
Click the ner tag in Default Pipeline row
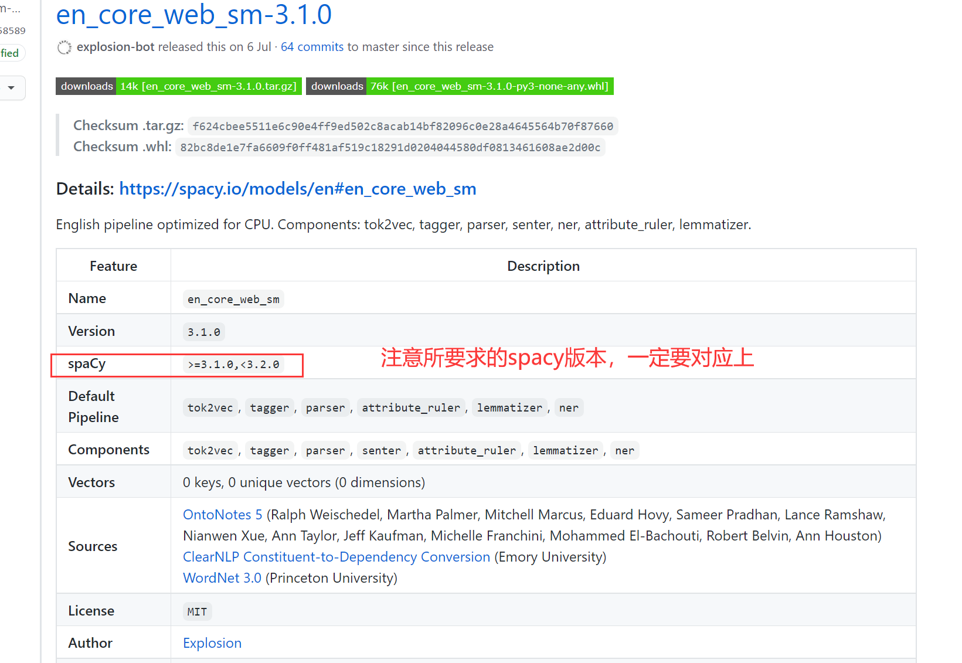coord(569,408)
